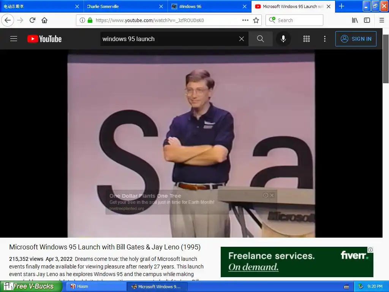
Task: Click the green padlock security icon
Action: click(90, 20)
